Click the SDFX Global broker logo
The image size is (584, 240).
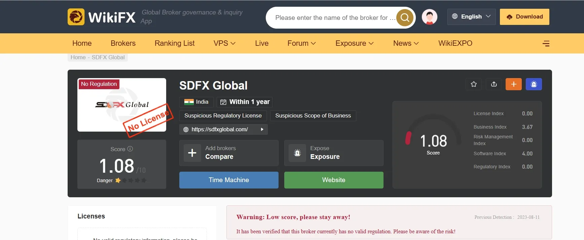coord(122,105)
